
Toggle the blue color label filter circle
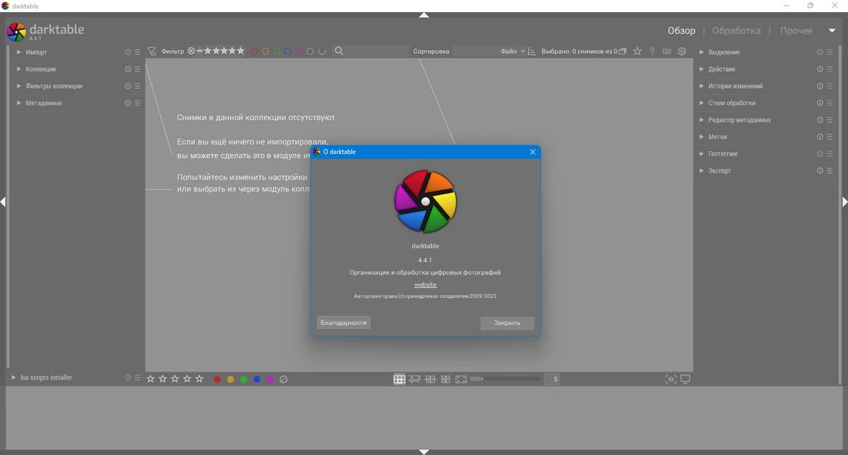point(288,51)
